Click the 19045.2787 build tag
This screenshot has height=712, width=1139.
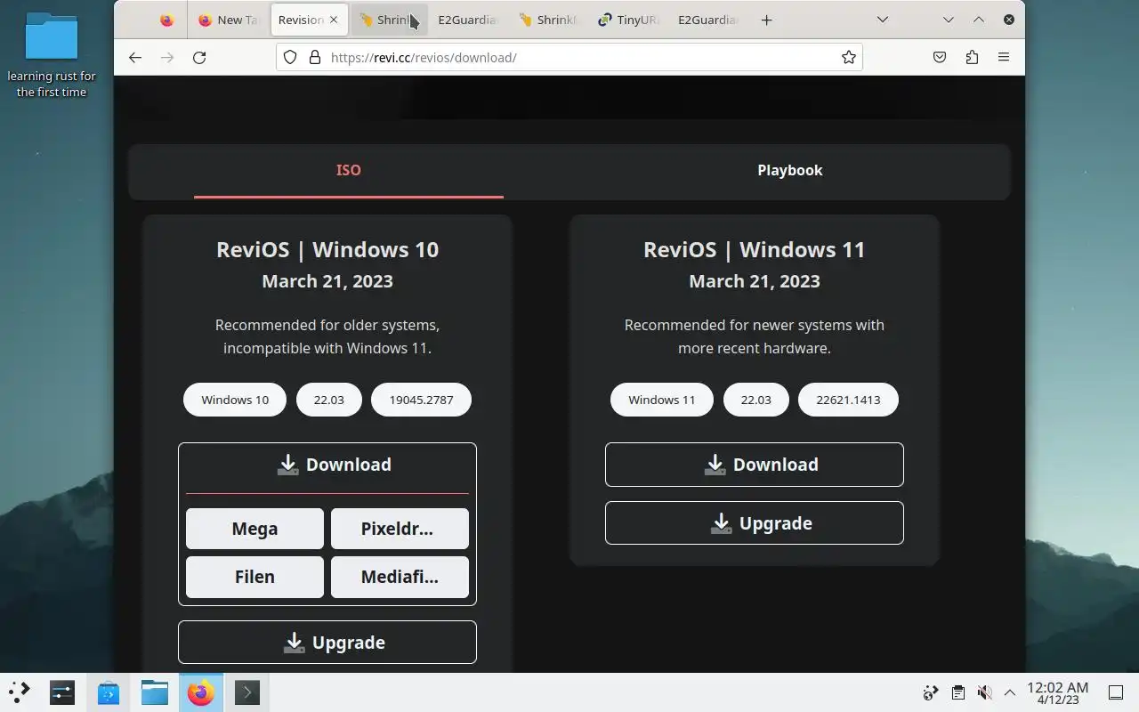pos(421,400)
